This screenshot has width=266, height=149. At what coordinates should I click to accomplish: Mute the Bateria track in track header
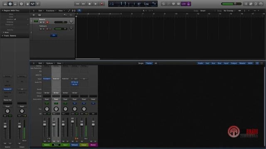(x=41, y=22)
